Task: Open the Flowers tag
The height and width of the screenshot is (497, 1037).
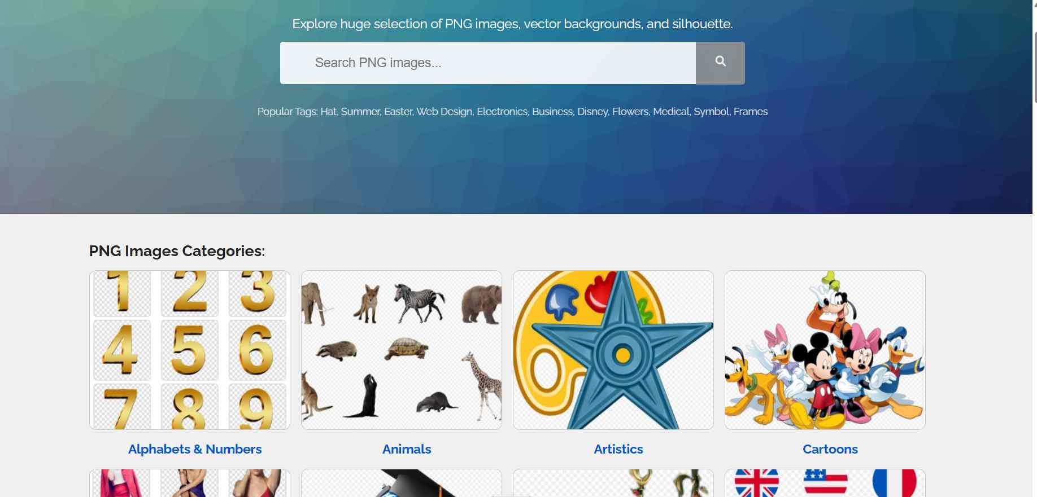Action: 630,112
